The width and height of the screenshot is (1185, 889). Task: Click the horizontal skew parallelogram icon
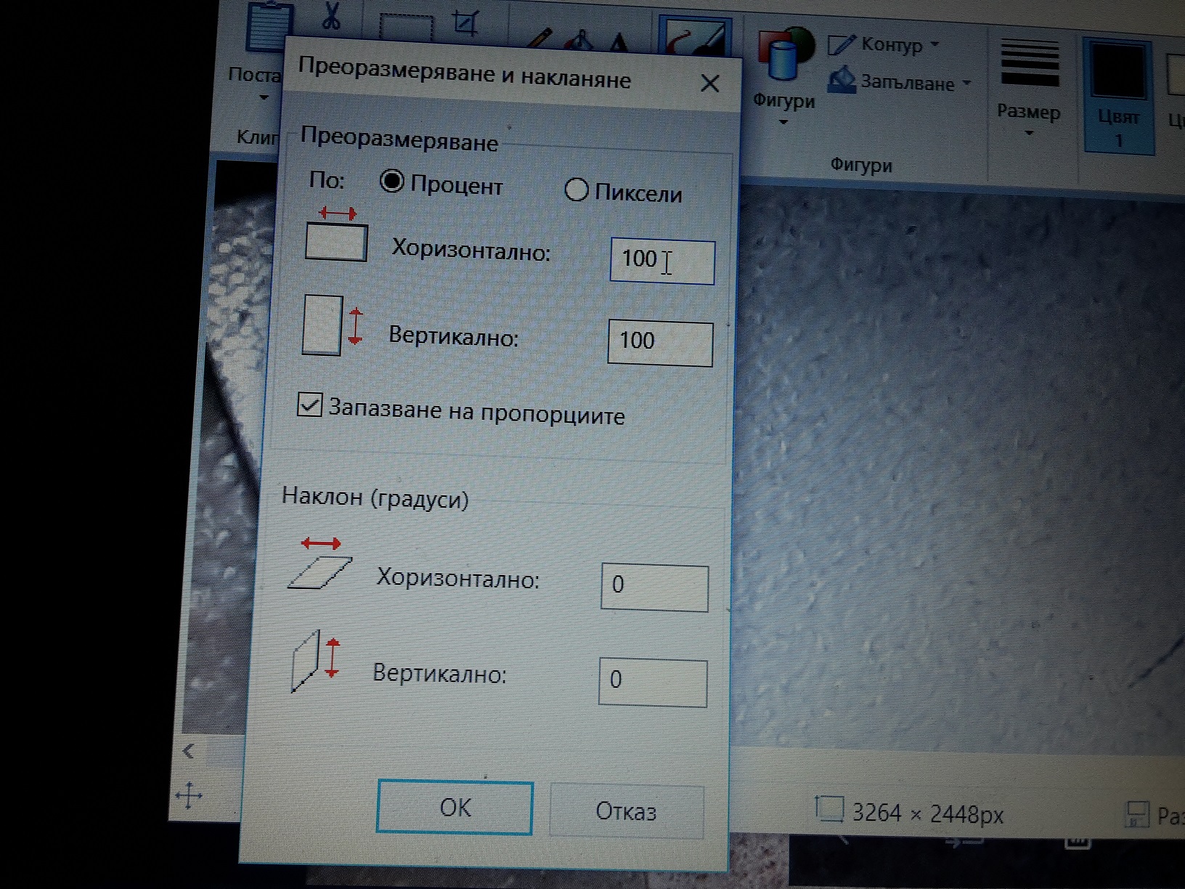point(320,564)
